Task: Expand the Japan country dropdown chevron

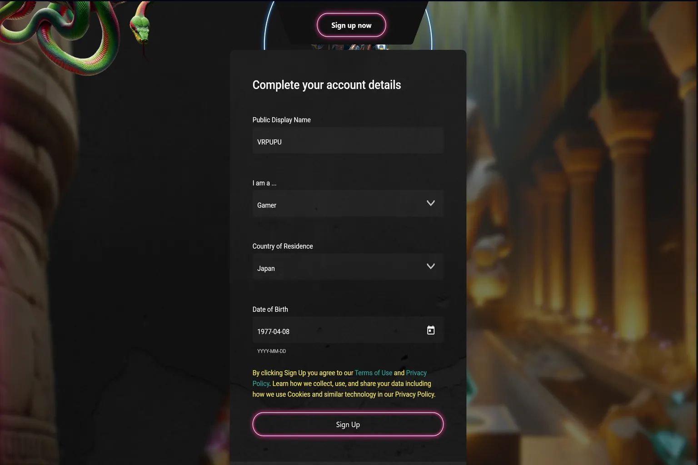Action: coord(431,266)
